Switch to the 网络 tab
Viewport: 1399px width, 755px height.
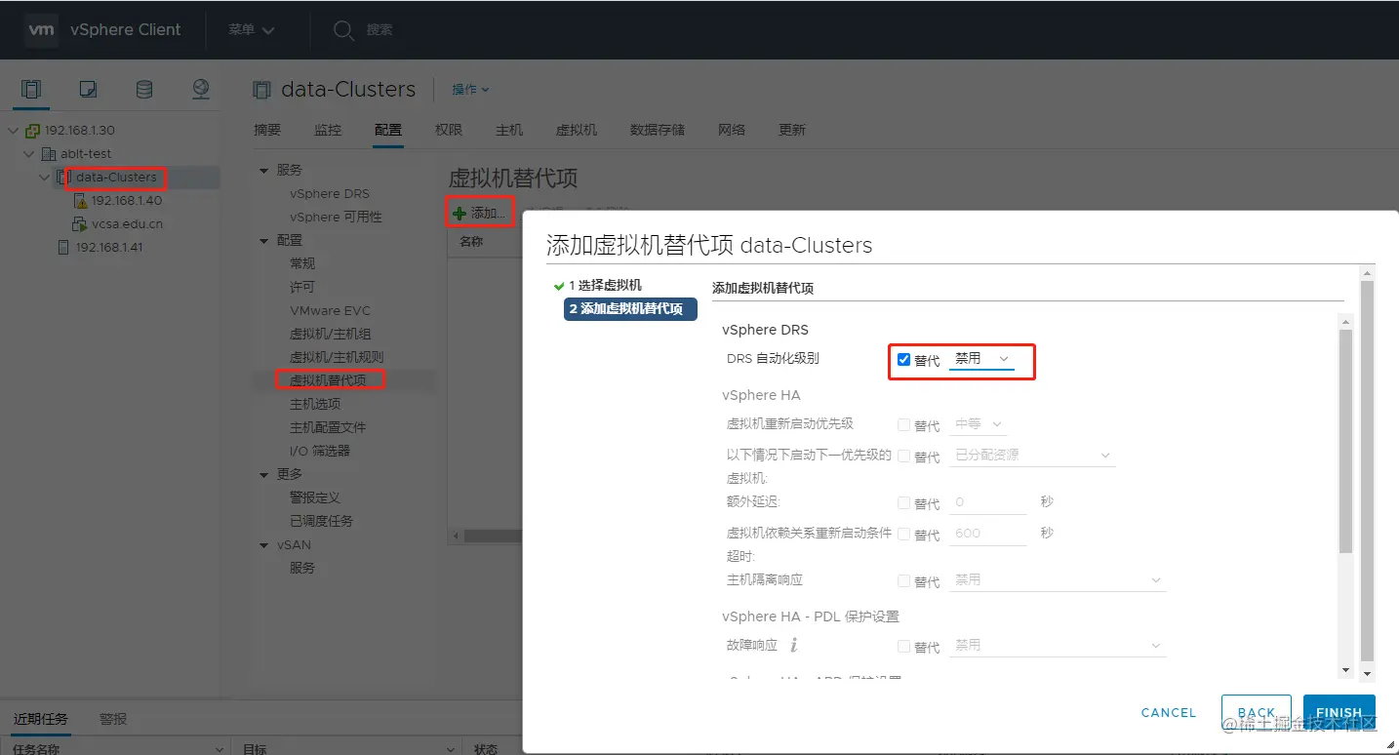(x=732, y=130)
